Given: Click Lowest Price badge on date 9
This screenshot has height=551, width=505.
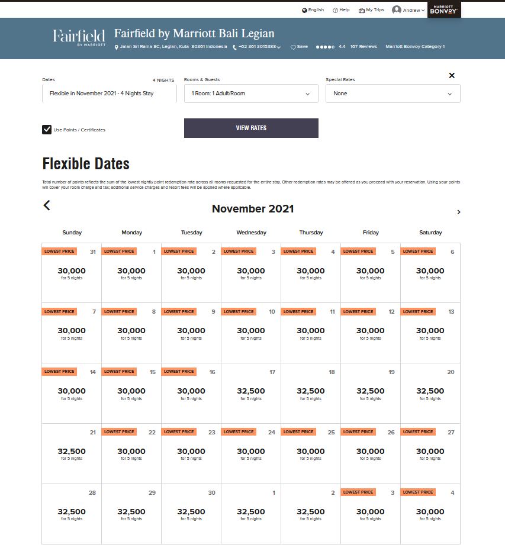Looking at the screenshot, I should pos(179,312).
